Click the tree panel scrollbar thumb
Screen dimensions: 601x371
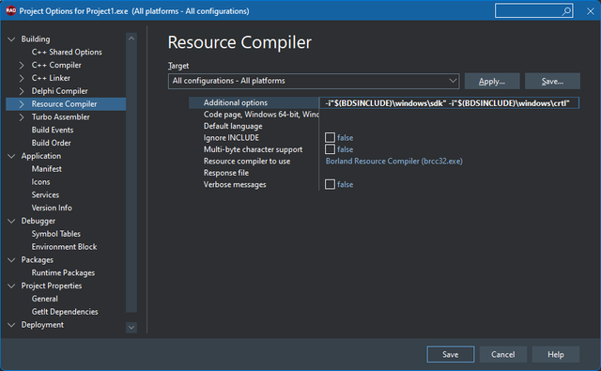(x=131, y=178)
